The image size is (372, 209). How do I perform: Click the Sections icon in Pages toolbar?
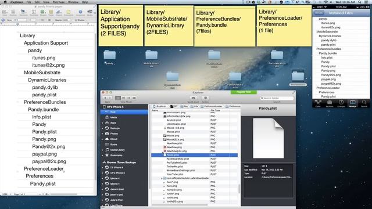coord(23,12)
